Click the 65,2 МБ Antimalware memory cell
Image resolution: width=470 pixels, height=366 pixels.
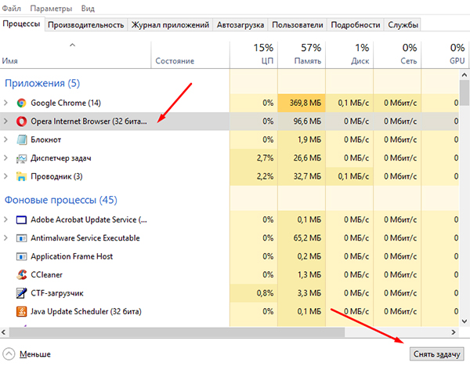pos(302,238)
